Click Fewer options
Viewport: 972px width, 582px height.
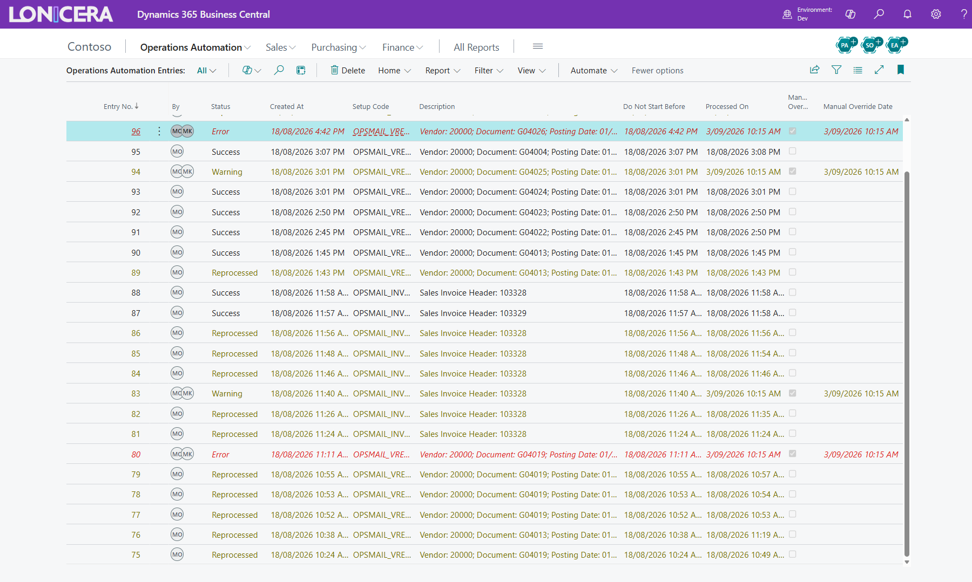(x=657, y=71)
